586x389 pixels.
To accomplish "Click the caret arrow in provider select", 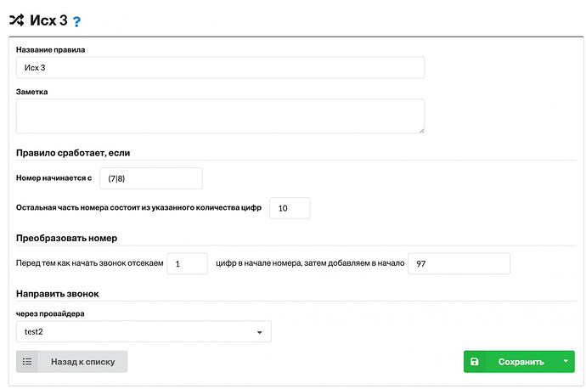I will pos(259,332).
